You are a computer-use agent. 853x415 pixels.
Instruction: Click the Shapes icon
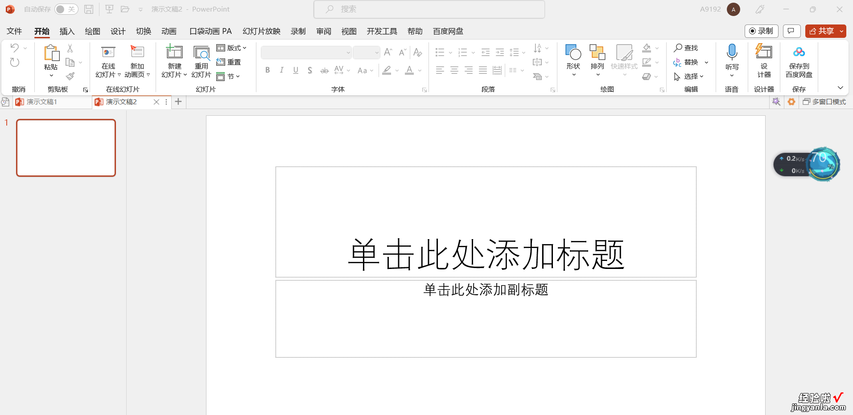pos(573,53)
